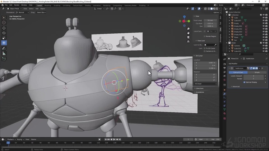Open the Material properties tab
The height and width of the screenshot is (151, 269).
[x=225, y=113]
